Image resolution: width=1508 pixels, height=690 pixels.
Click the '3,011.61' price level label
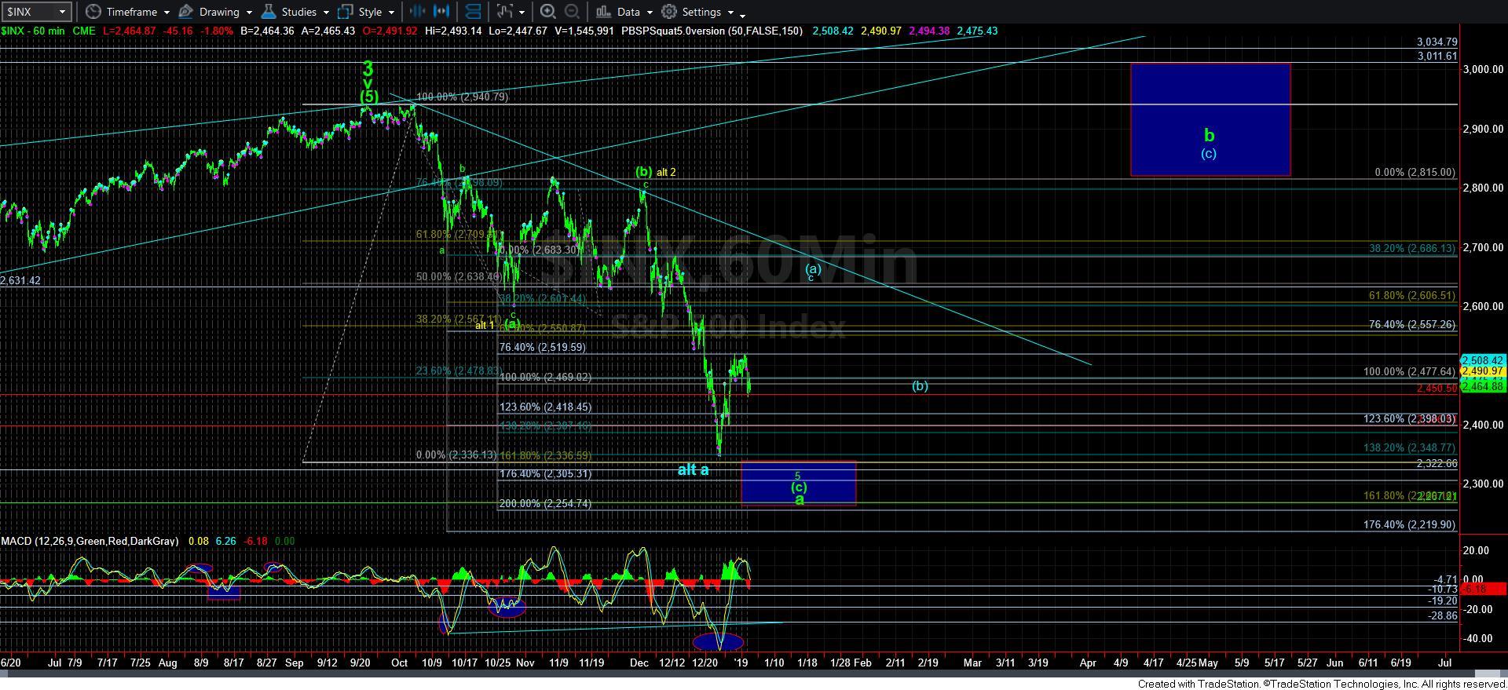click(1437, 56)
